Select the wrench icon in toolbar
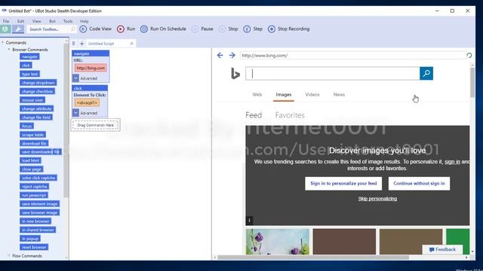This screenshot has height=271, width=483. point(18,29)
